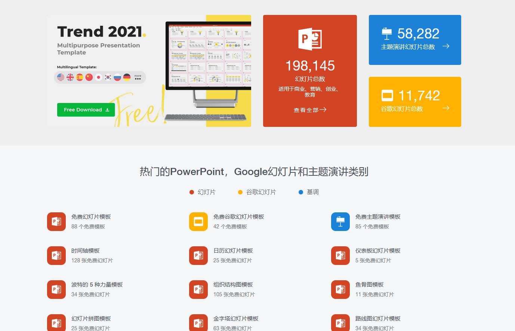Select the 基调 blue dot filter
The height and width of the screenshot is (331, 515).
pyautogui.click(x=301, y=192)
